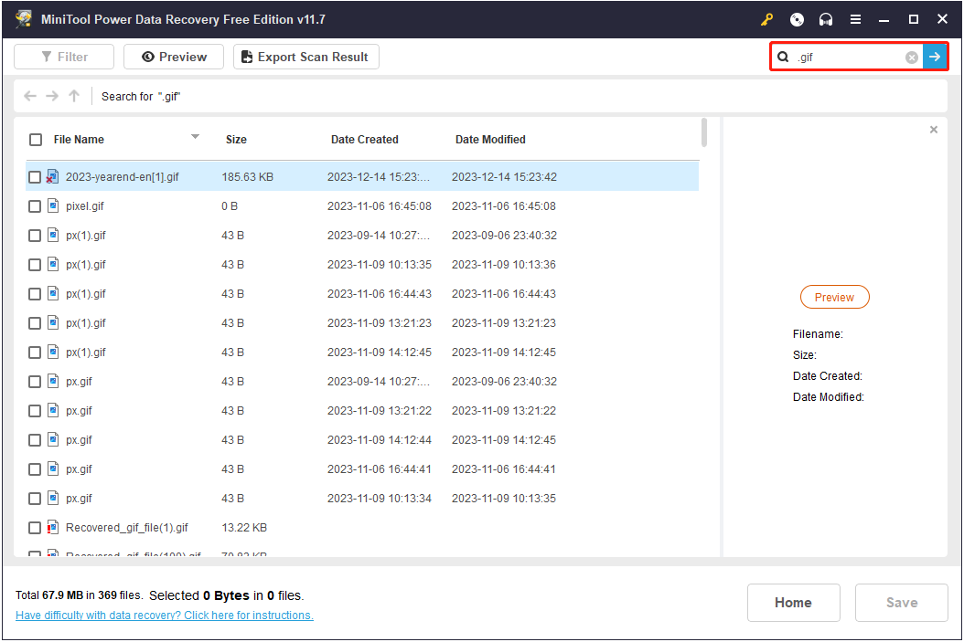The image size is (964, 642).
Task: Click file icon of px.gif created 2023-11-06 16:44:41
Action: (x=53, y=468)
